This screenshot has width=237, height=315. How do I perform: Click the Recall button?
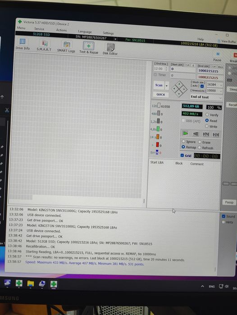coord(232,105)
